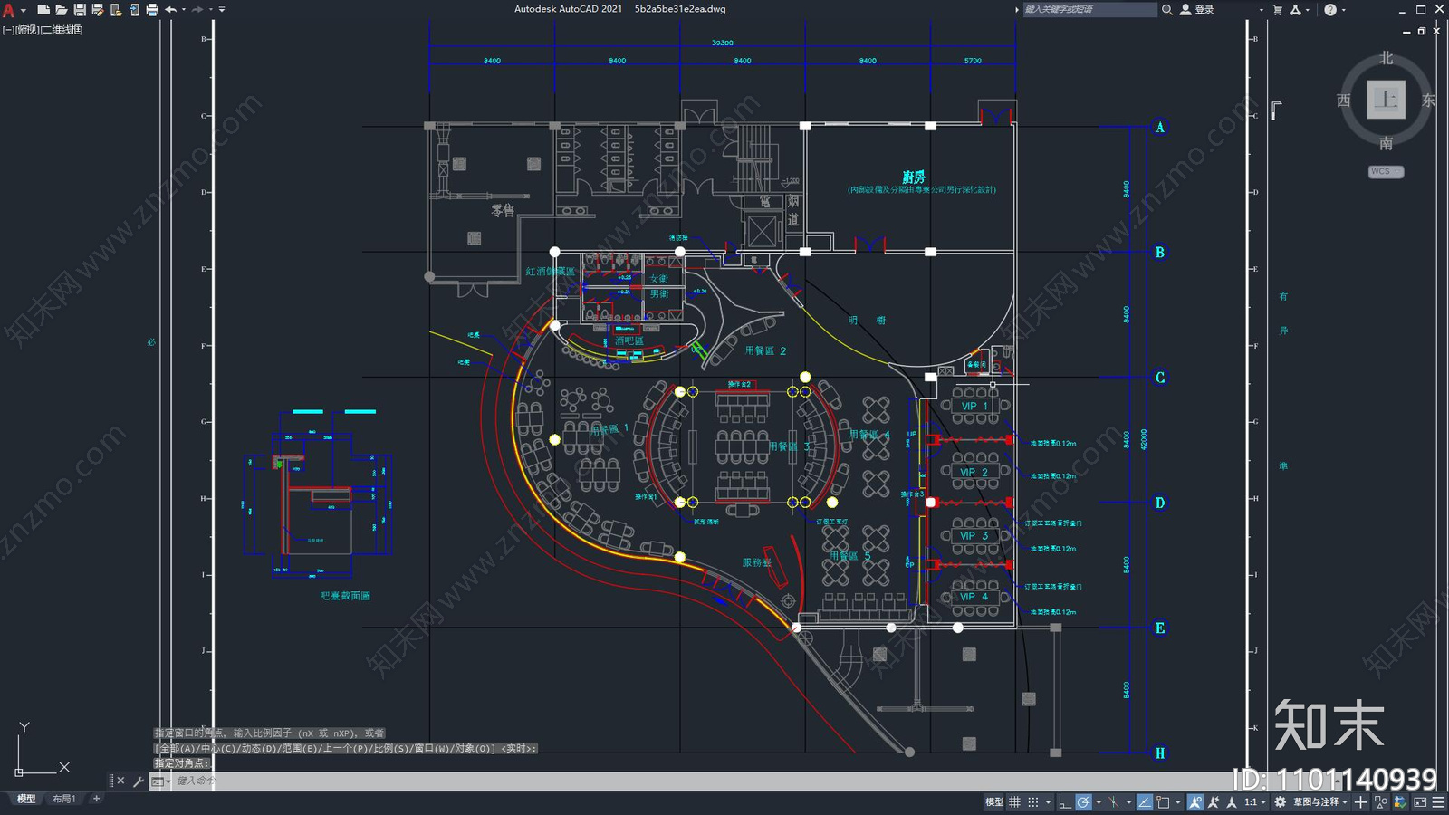Viewport: 1449px width, 815px height.
Task: Click 北 on the ViewCube compass
Action: coord(1386,58)
